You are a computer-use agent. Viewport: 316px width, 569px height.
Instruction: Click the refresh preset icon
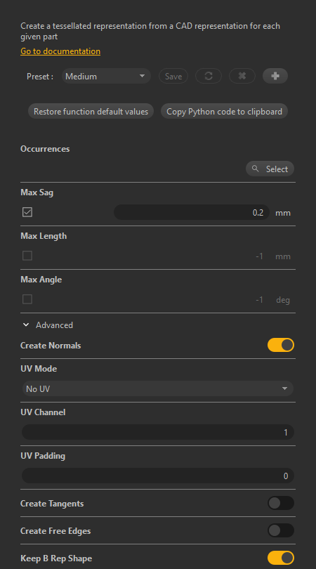point(209,76)
